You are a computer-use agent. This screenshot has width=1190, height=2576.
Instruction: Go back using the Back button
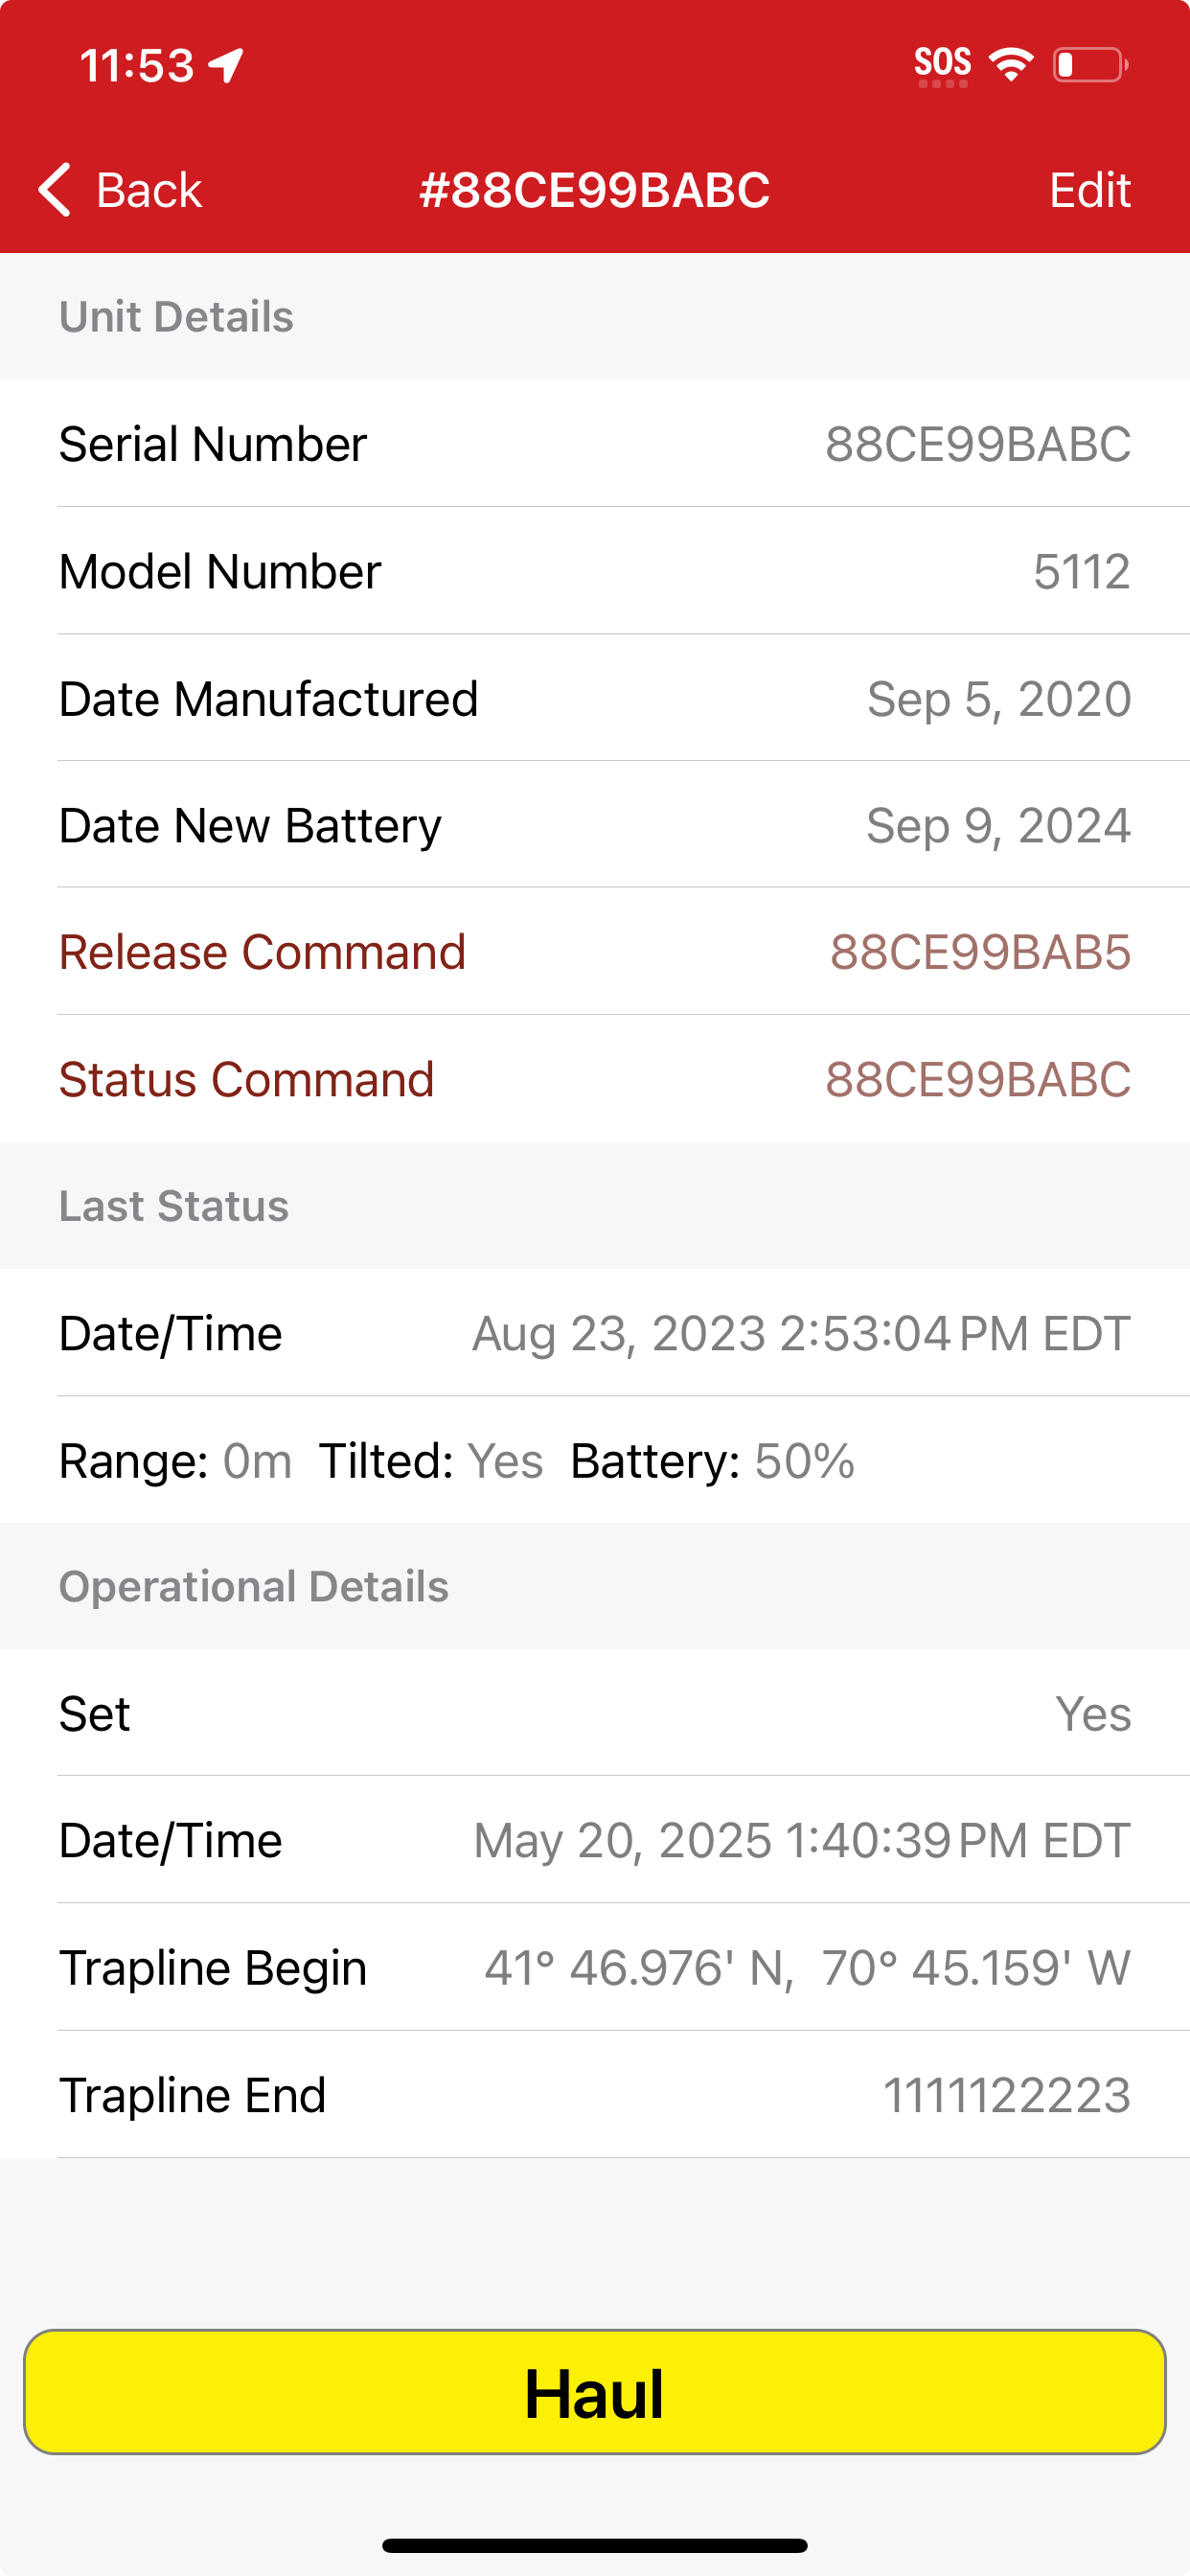(x=120, y=189)
